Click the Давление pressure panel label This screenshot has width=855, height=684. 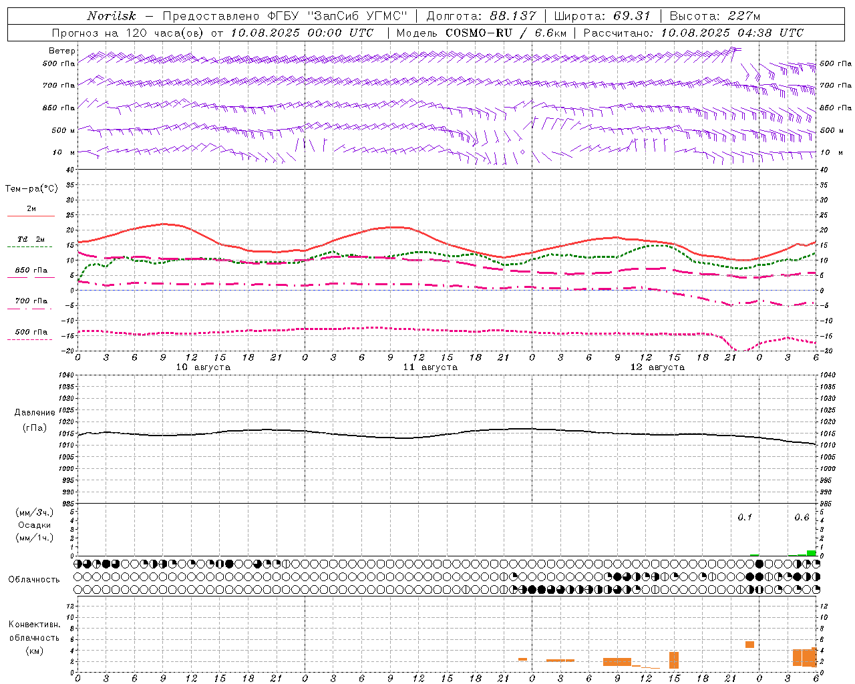click(35, 413)
